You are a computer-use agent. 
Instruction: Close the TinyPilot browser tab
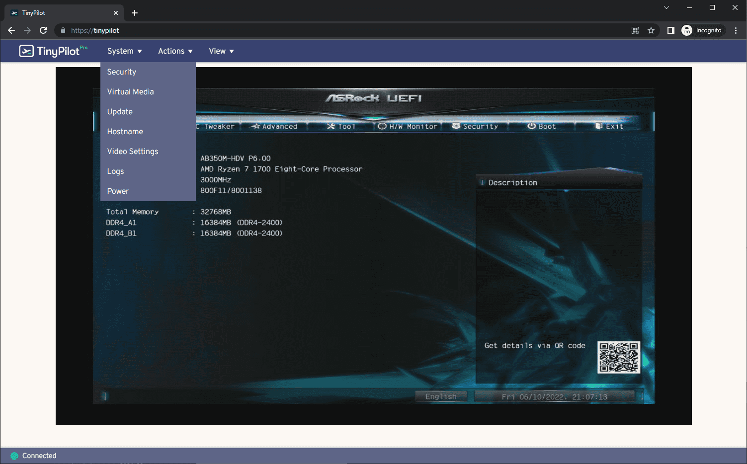[x=116, y=13]
